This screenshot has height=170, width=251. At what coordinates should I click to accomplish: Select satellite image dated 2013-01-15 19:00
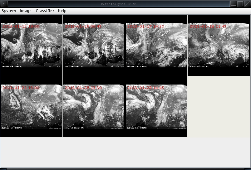pyautogui.click(x=31, y=45)
